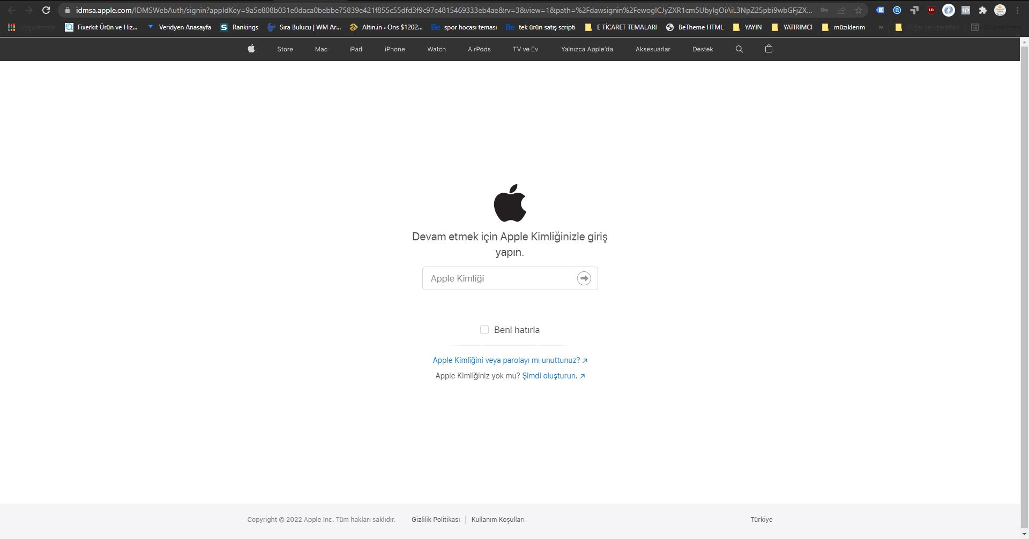Screen dimensions: 1029x539
Task: Open the Sıra Bulucu | WM Ar... bookmark
Action: click(x=304, y=27)
